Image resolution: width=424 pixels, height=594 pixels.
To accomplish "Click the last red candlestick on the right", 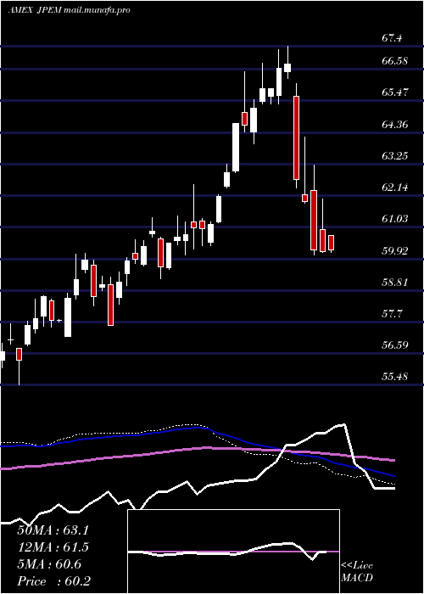I will coord(332,243).
